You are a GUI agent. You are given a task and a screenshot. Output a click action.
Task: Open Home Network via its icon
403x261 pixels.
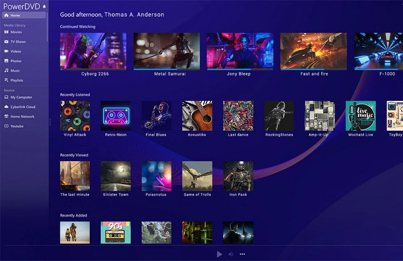pyautogui.click(x=6, y=116)
